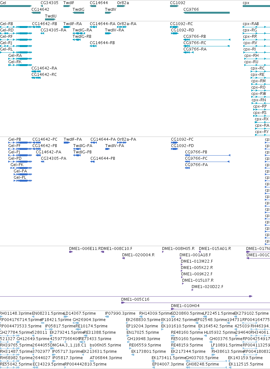Click the Gel-RJ transcript label
The image size is (270, 369).
(x=6, y=43)
